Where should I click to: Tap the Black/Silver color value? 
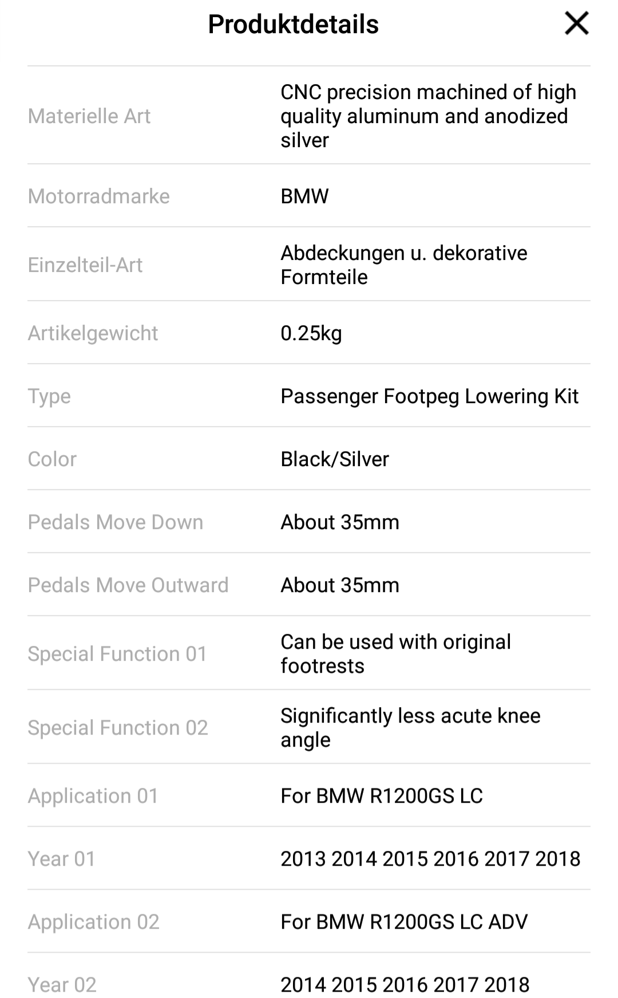(x=334, y=459)
